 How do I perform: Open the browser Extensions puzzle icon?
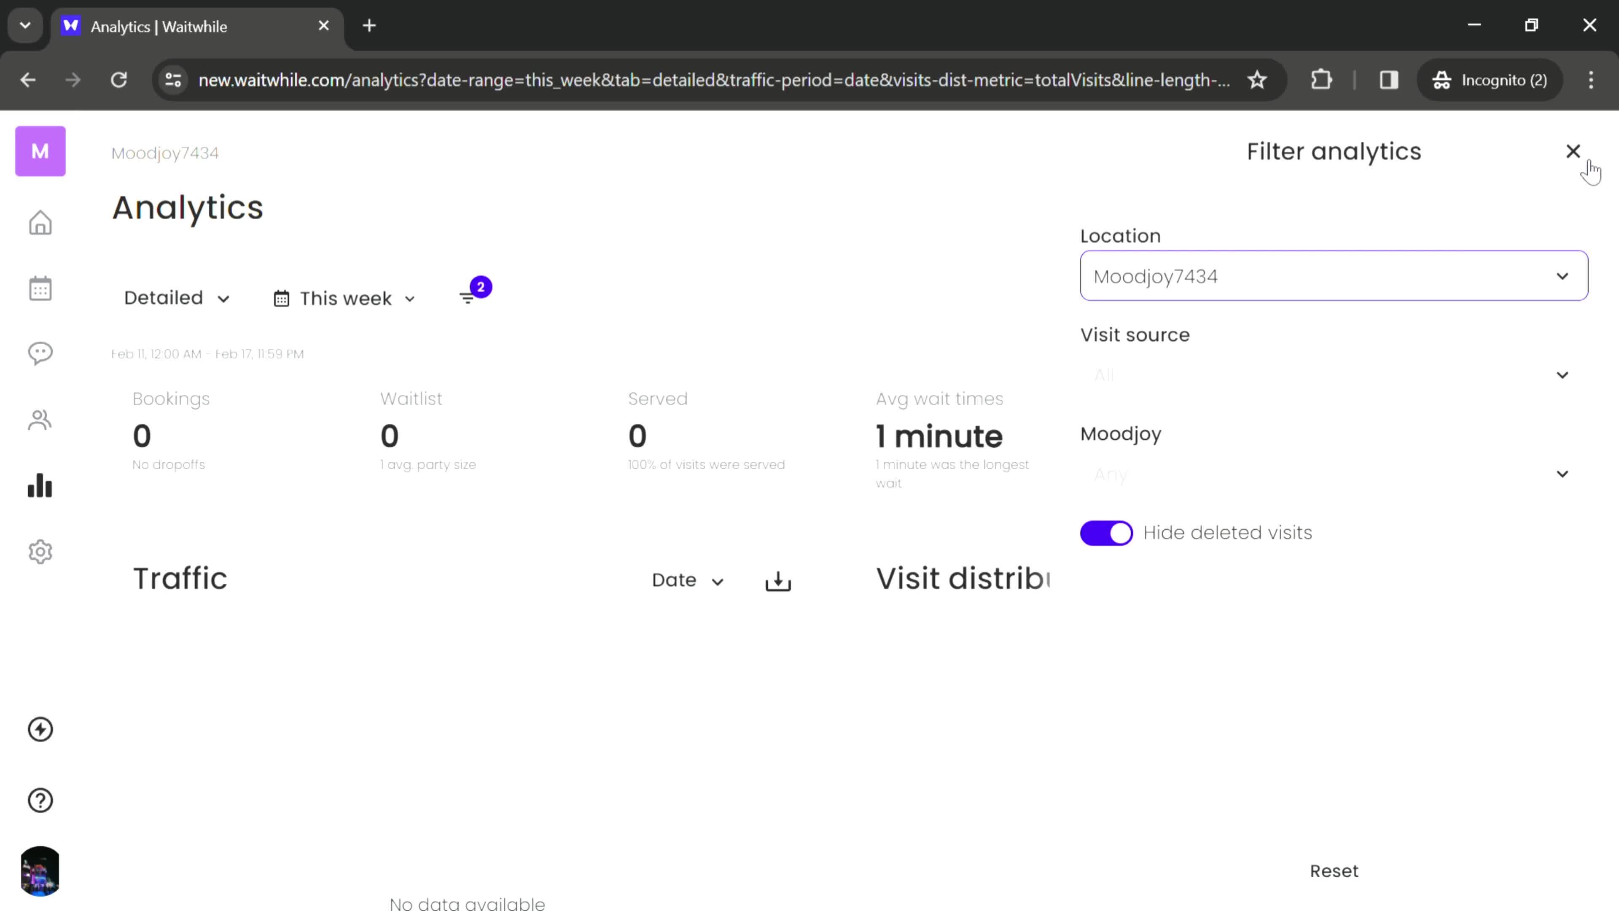click(x=1321, y=80)
